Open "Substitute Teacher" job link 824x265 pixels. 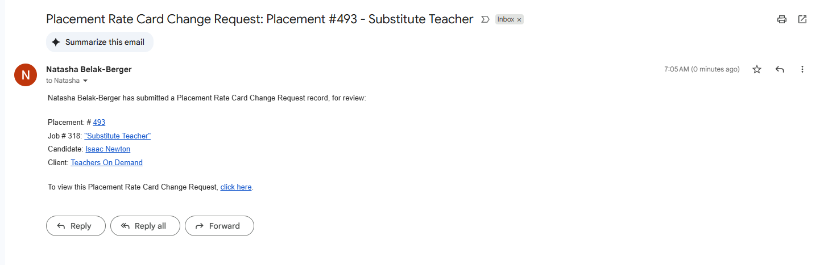click(x=117, y=136)
